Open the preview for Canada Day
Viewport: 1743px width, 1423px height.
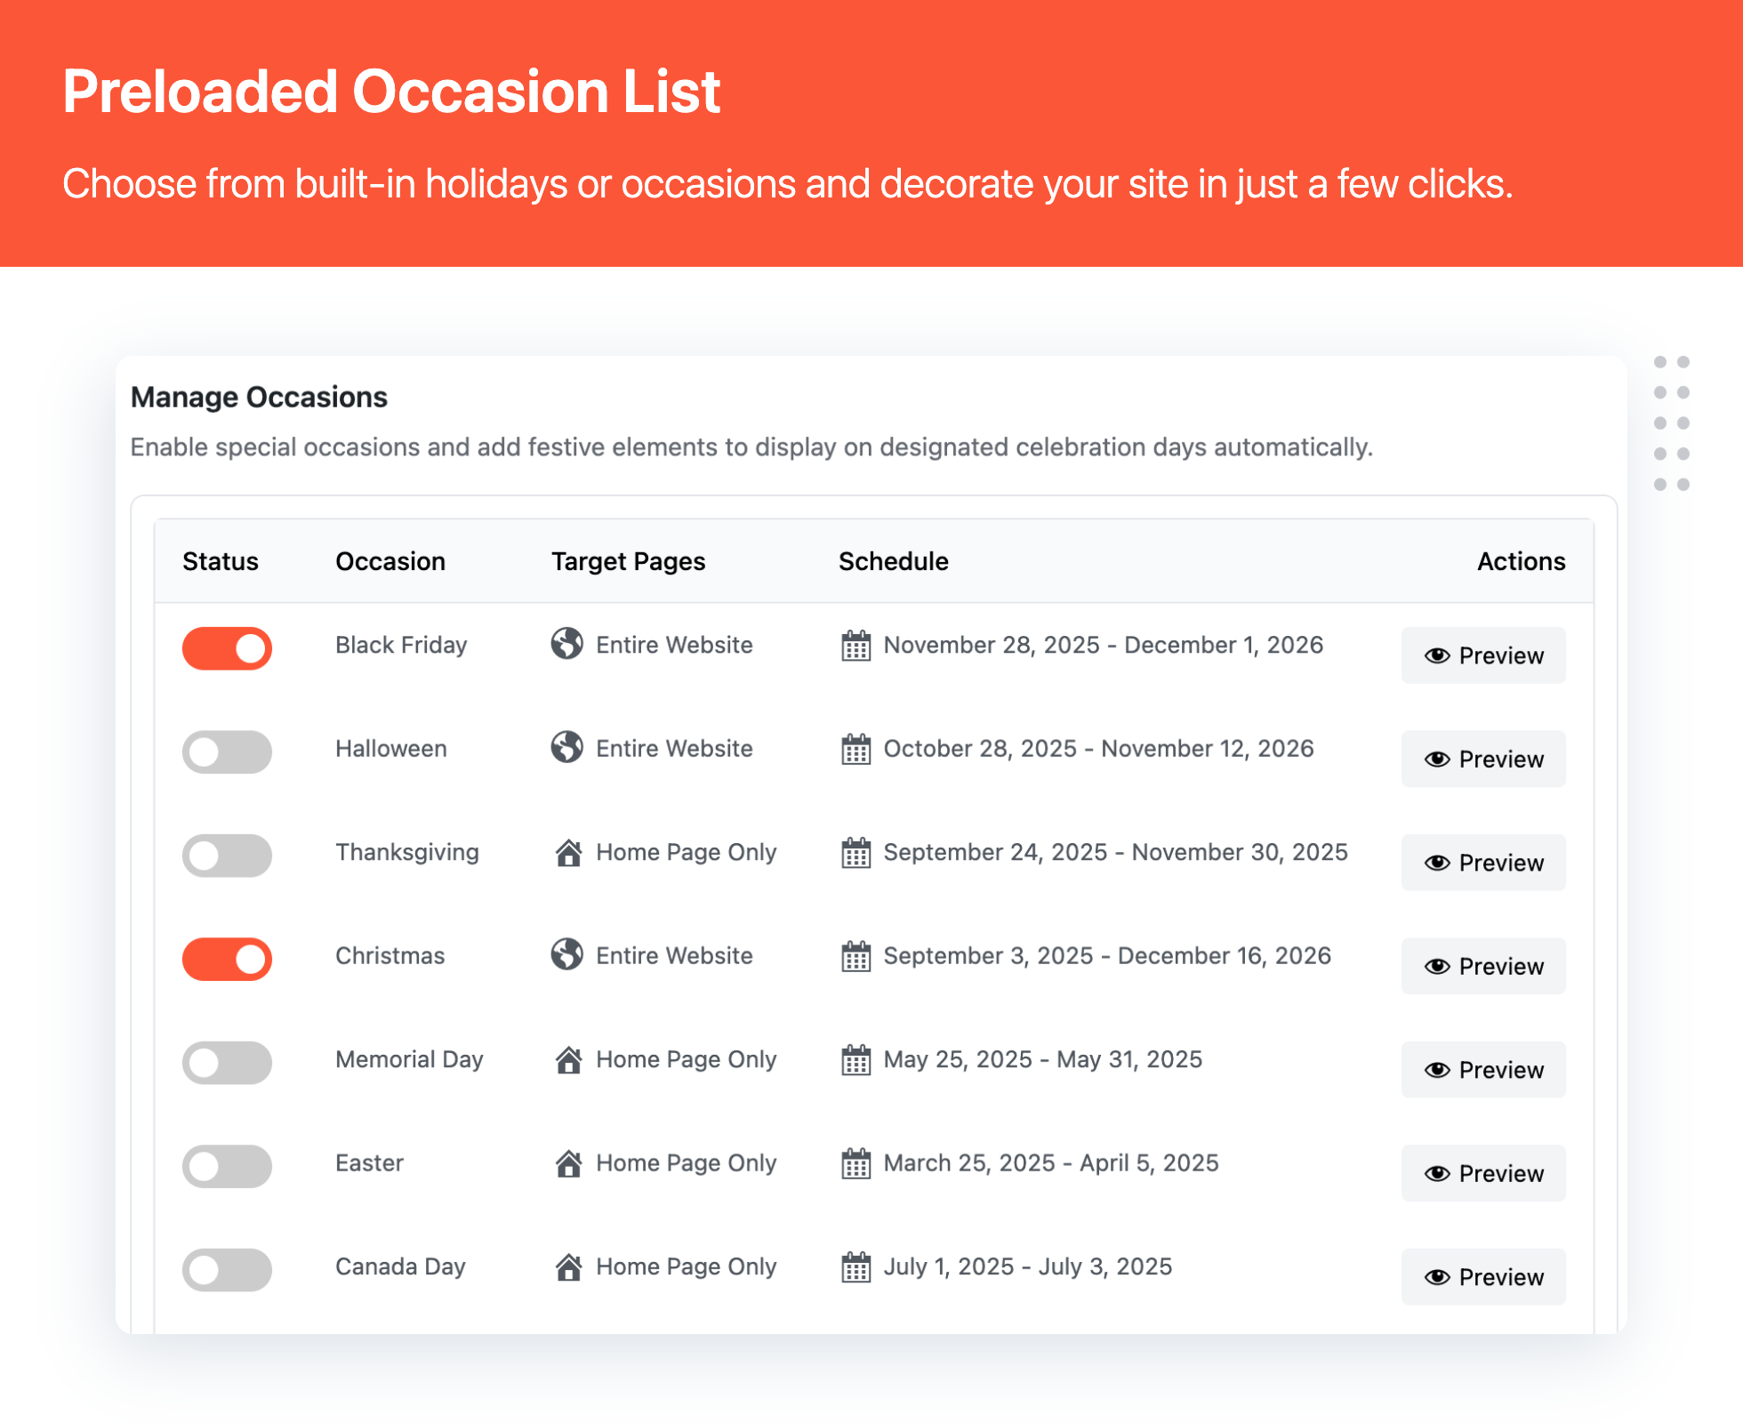tap(1482, 1277)
